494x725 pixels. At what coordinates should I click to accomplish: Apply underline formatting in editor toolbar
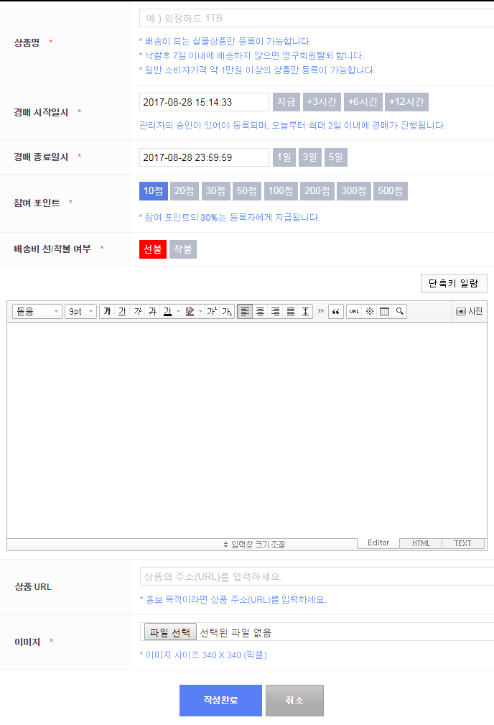tap(122, 312)
